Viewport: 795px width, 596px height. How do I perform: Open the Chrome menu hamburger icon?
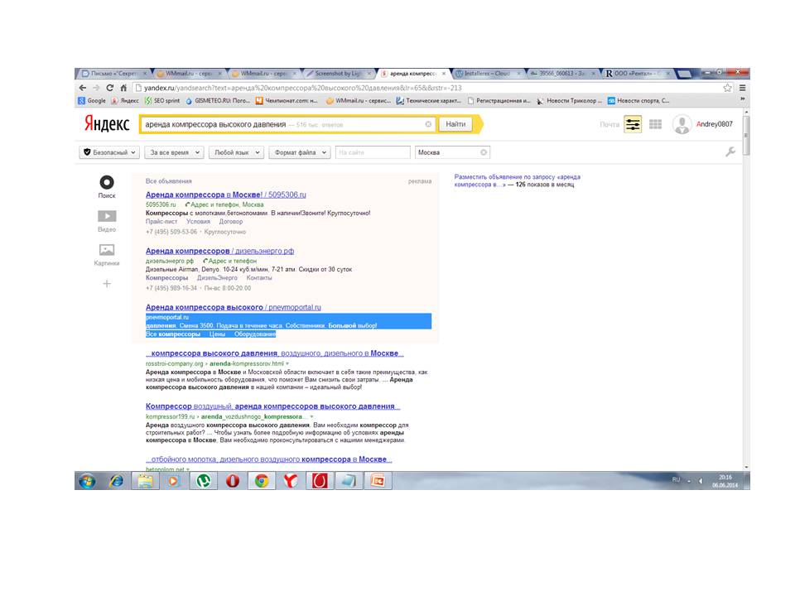(742, 88)
